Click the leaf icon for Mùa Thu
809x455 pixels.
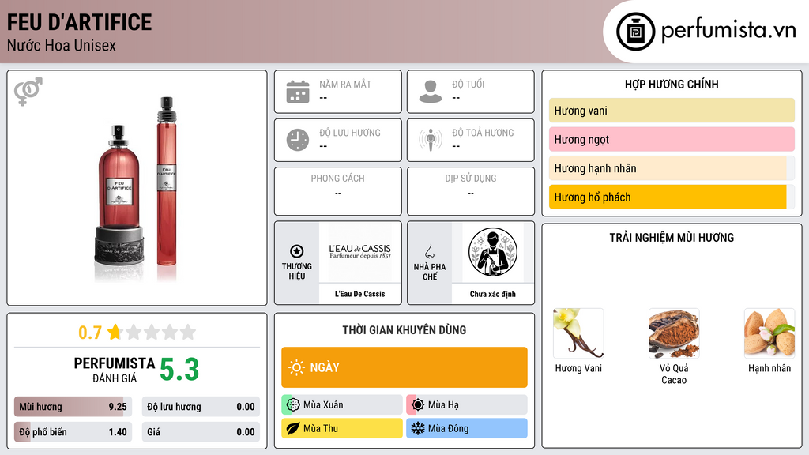[x=293, y=428]
